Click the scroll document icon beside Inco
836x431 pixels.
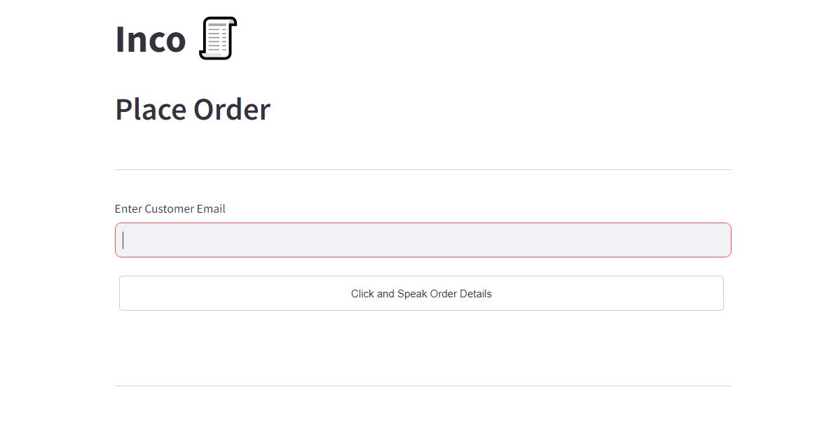[x=217, y=38]
